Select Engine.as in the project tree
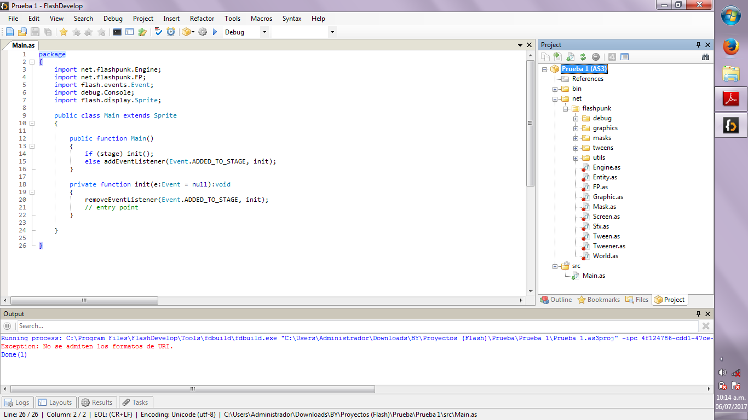The width and height of the screenshot is (748, 420). click(606, 167)
